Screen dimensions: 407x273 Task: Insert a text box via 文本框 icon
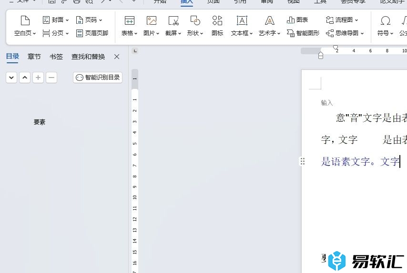coord(242,20)
